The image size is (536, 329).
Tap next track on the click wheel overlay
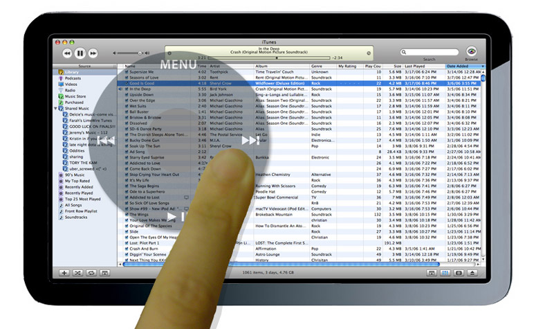(x=250, y=141)
